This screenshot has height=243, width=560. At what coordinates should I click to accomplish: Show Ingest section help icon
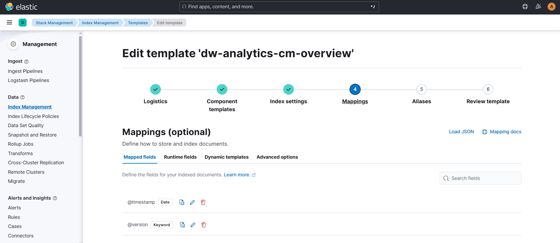pyautogui.click(x=26, y=62)
